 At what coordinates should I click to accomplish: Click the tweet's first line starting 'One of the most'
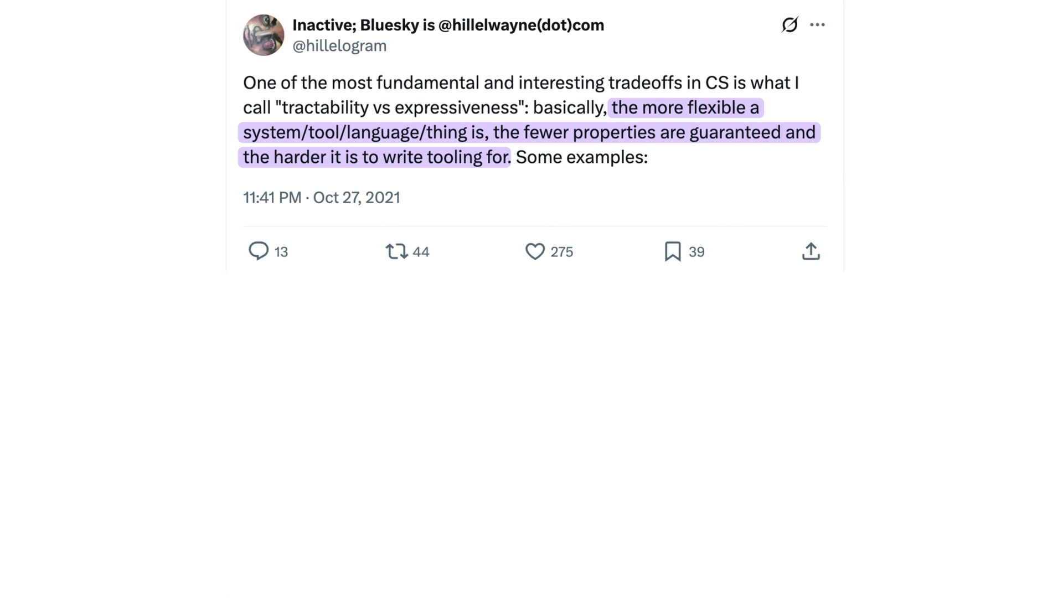coord(520,83)
